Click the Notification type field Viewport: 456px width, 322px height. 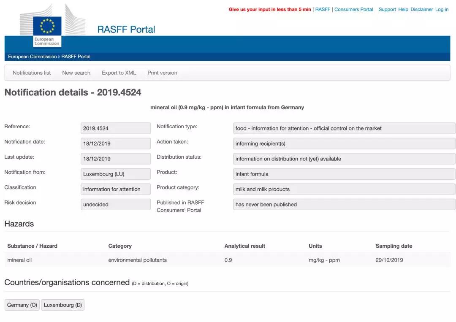point(344,128)
